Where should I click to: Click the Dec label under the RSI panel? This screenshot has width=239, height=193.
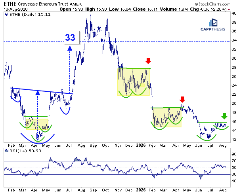click(x=129, y=190)
